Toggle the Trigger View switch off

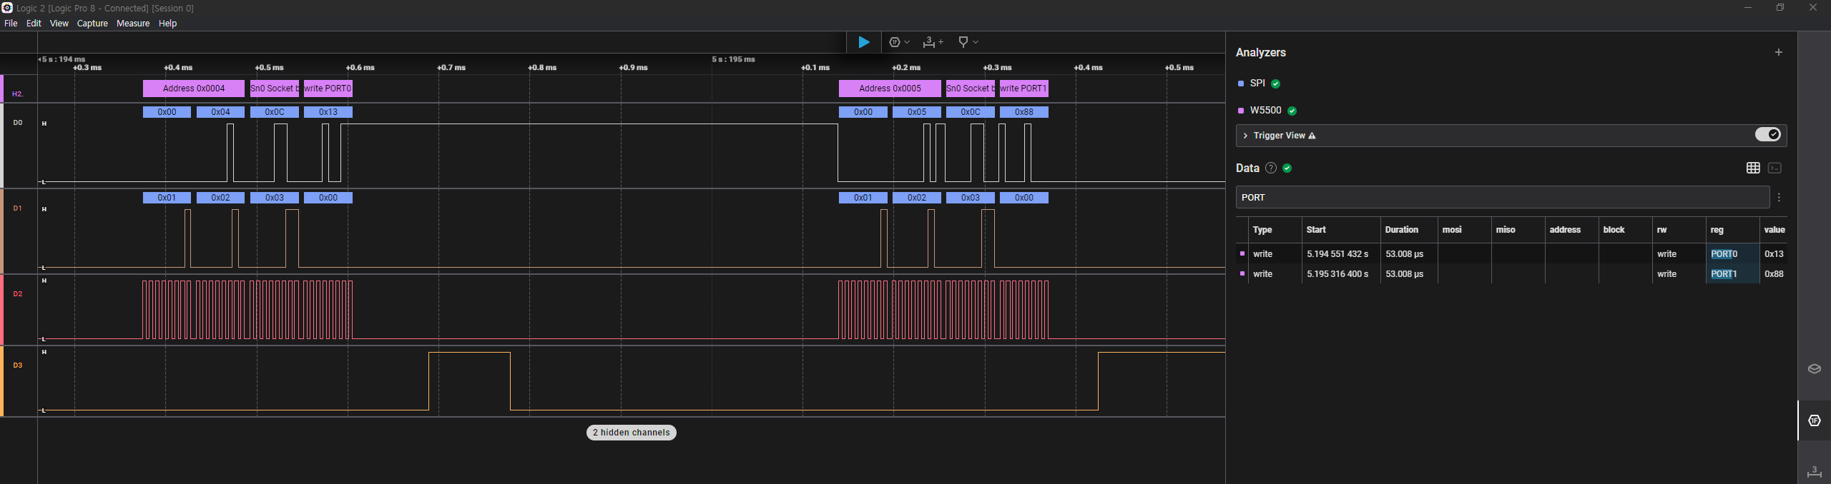1768,135
